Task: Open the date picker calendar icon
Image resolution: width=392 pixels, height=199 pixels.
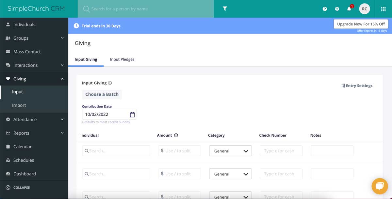Action: point(132,114)
